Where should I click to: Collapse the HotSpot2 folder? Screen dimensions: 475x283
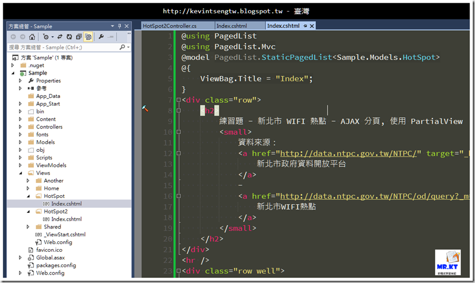[x=28, y=212]
